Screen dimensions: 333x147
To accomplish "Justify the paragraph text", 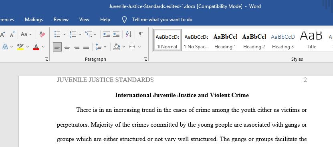I will [86, 47].
